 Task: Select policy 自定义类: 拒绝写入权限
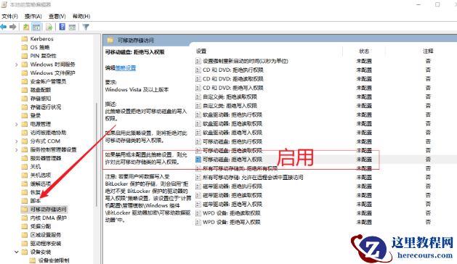pyautogui.click(x=230, y=106)
